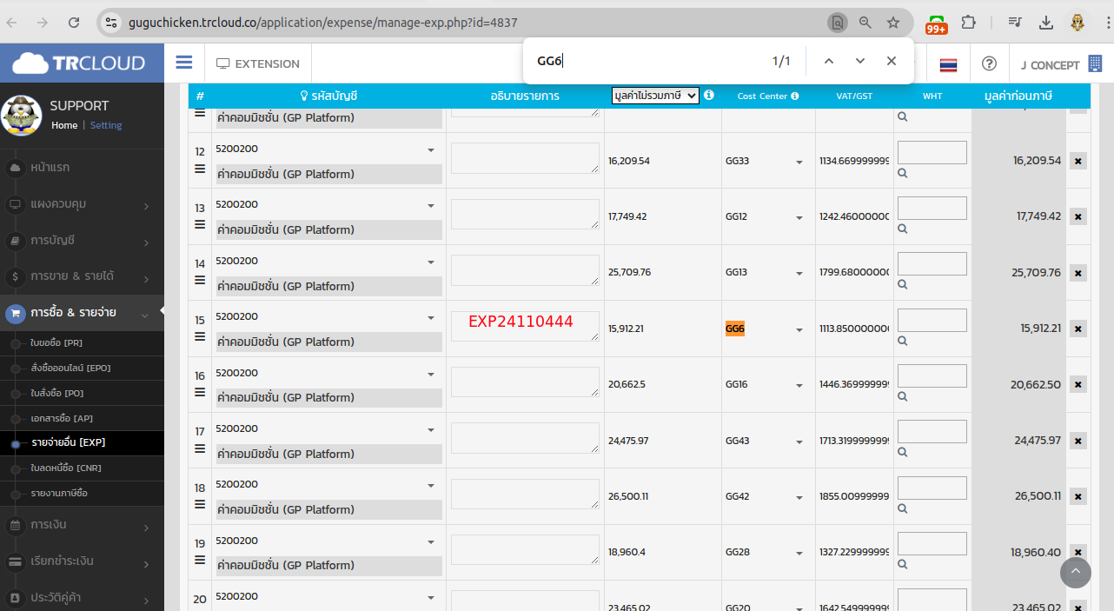Open account code dropdown in row 15
This screenshot has height=611, width=1114.
point(327,317)
